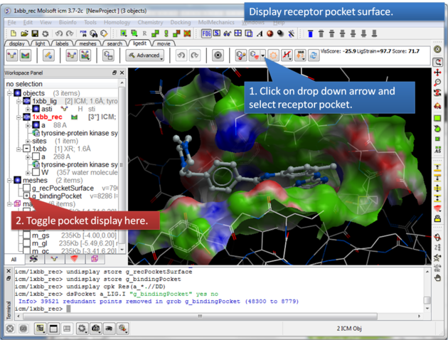Click the save disk icon in the toolbar
Screen dimensions: 448x340
35,33
